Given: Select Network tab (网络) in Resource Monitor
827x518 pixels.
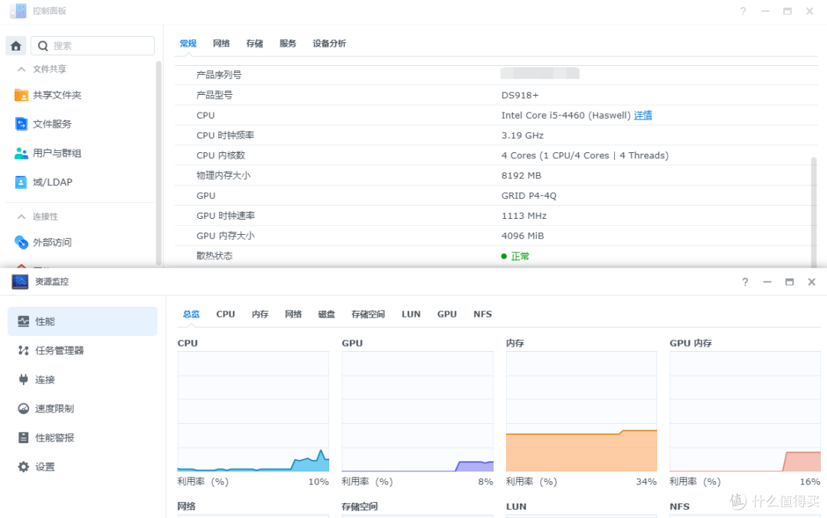Looking at the screenshot, I should pos(293,314).
